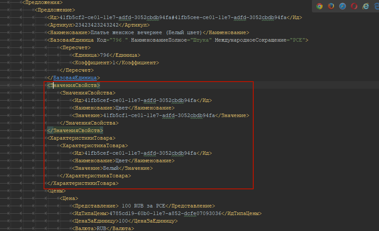This screenshot has height=231, width=379.
Task: Open preview in Opera browser icon
Action: pyautogui.click(x=354, y=6)
